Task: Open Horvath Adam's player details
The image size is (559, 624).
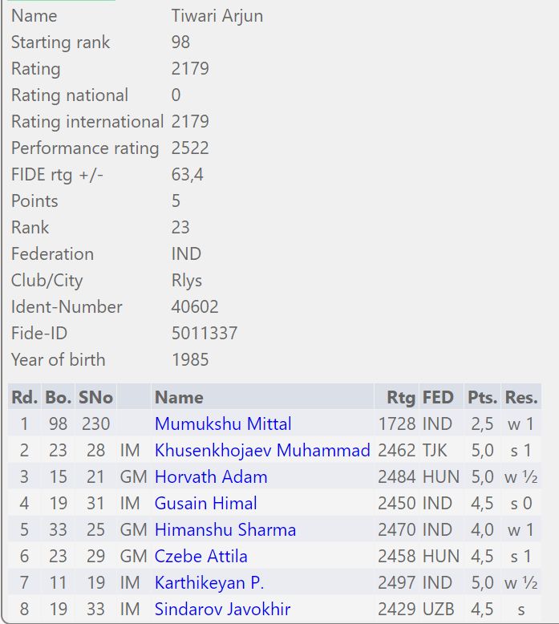Action: click(211, 476)
